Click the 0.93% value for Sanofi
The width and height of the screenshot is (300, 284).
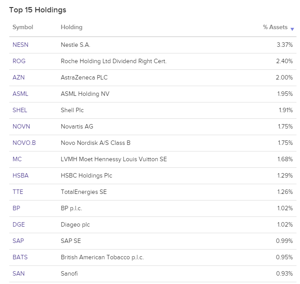pos(284,273)
